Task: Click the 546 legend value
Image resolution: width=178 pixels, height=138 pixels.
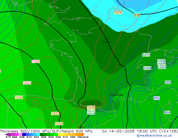Action: tap(51, 137)
